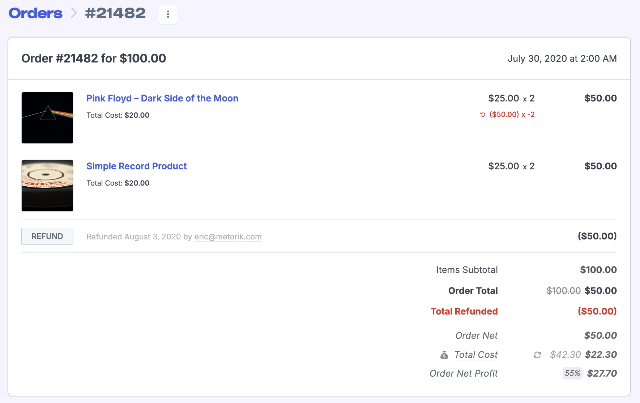
Task: Open the three-dot order actions menu
Action: (x=168, y=14)
